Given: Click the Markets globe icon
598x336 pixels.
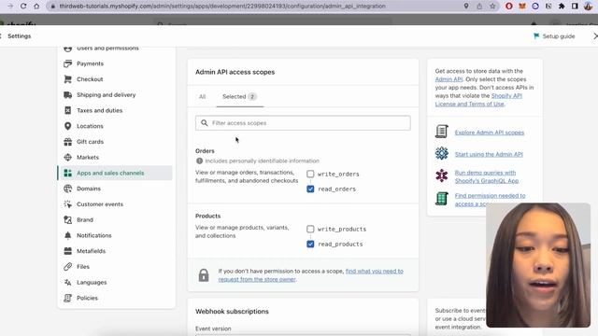Looking at the screenshot, I should click(x=68, y=158).
